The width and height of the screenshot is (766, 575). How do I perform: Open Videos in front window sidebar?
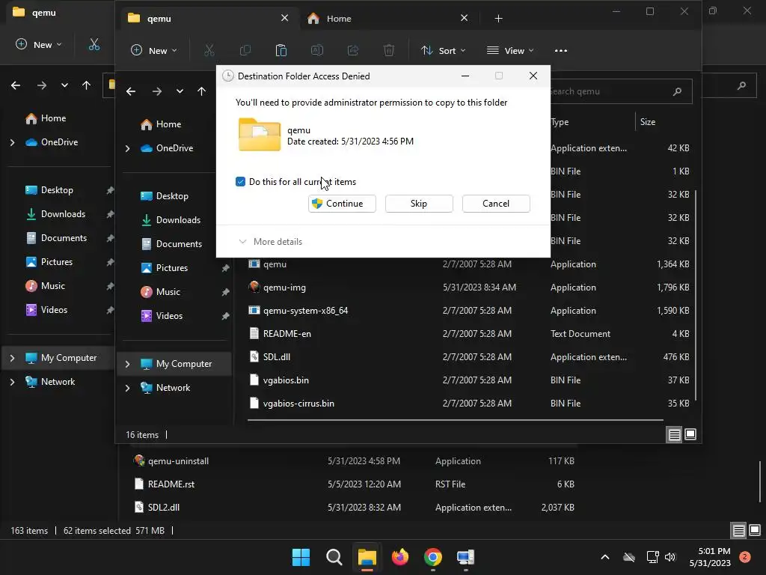169,316
